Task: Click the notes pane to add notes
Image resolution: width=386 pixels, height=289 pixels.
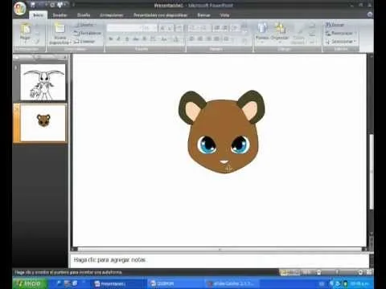Action: tap(220, 260)
